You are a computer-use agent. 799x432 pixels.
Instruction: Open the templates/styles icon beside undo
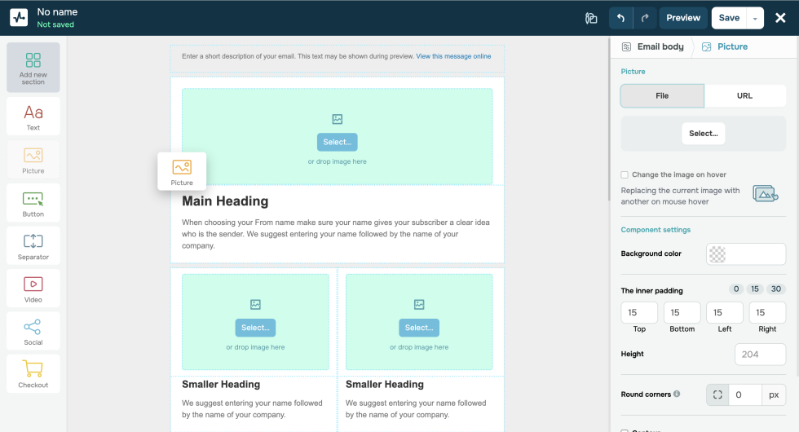(x=591, y=18)
